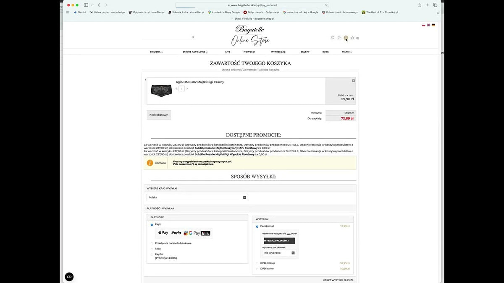
Task: Click Strona główna breadcrumb link
Action: pyautogui.click(x=231, y=70)
